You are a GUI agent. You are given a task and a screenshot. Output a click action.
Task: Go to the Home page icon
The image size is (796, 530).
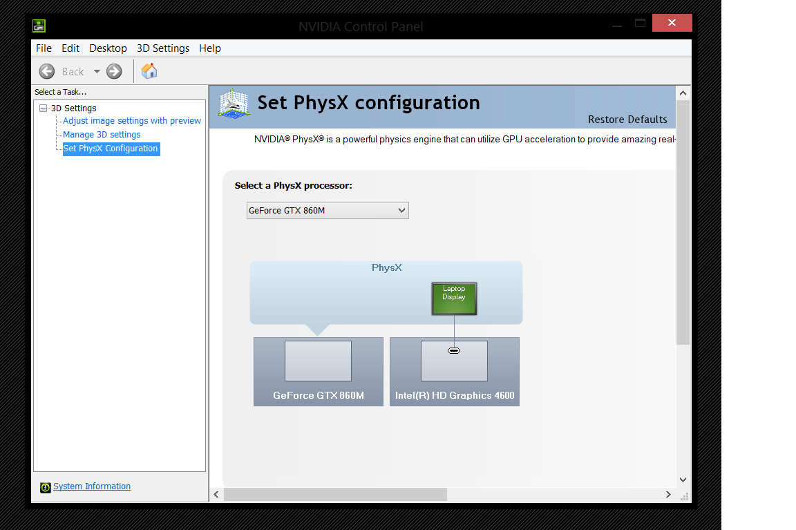(149, 71)
